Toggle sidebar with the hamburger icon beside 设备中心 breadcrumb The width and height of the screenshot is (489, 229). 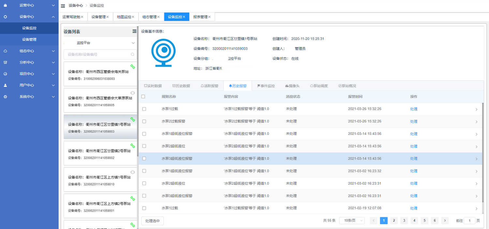click(x=63, y=6)
